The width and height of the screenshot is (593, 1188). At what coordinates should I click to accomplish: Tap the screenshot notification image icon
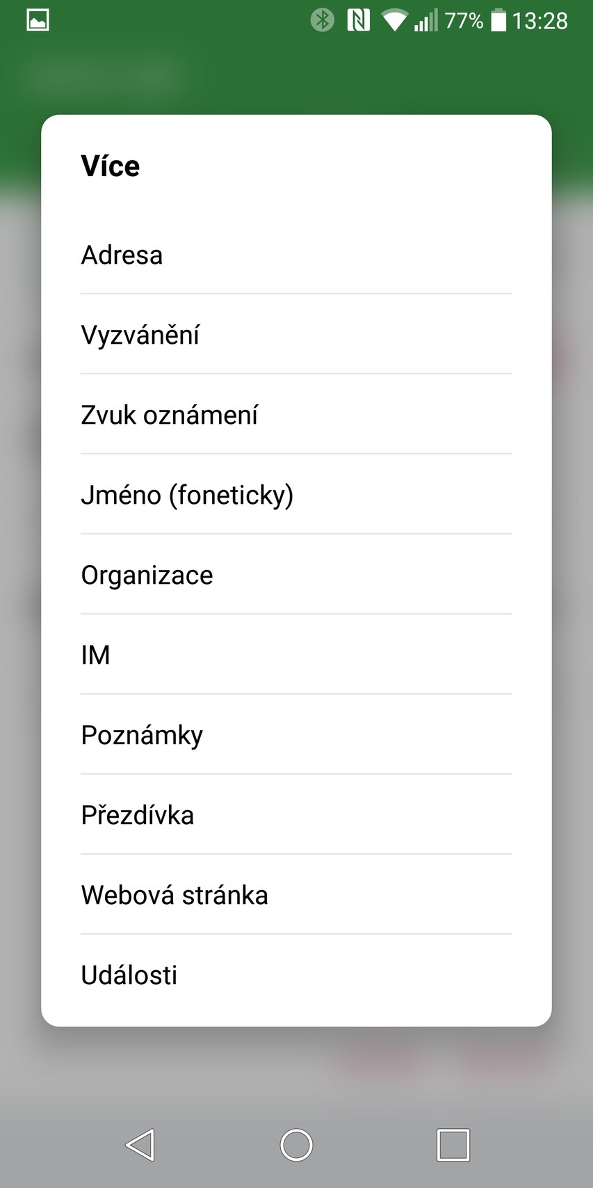38,21
